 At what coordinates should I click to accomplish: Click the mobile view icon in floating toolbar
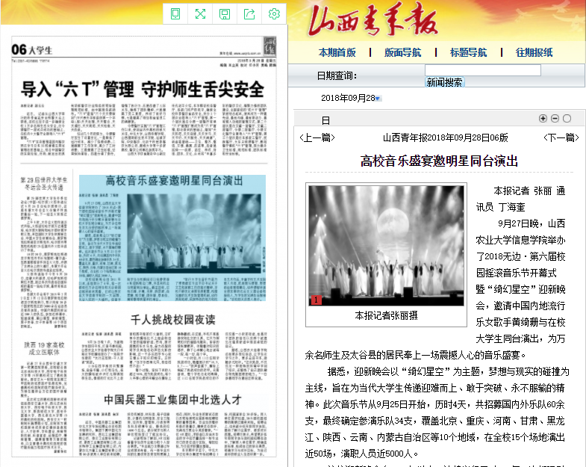[175, 14]
